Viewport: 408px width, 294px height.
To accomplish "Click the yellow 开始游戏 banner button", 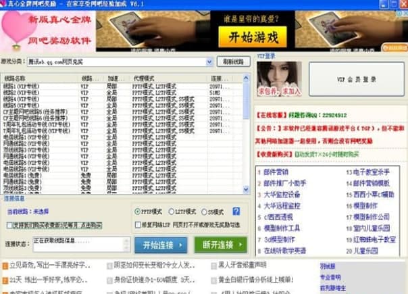I will click(253, 37).
